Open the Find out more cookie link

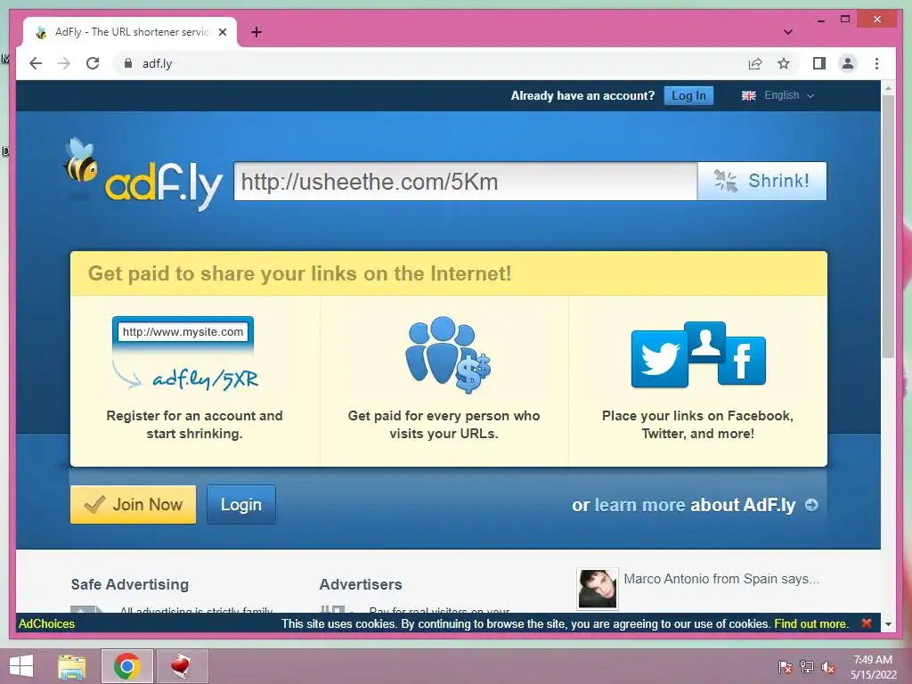(810, 623)
